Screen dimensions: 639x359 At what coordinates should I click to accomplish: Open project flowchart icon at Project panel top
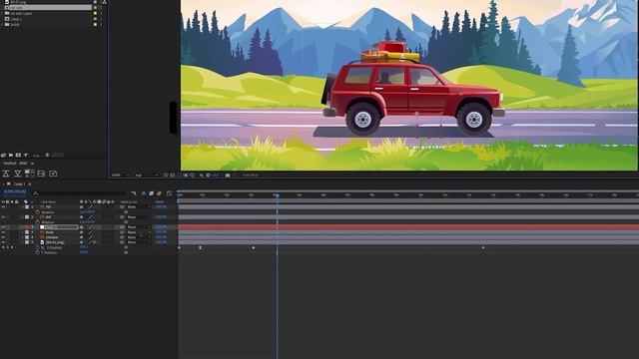[x=104, y=2]
